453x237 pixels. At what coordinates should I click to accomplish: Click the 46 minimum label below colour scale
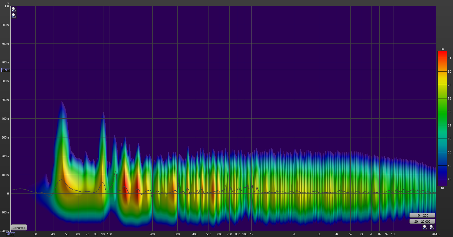click(x=442, y=188)
